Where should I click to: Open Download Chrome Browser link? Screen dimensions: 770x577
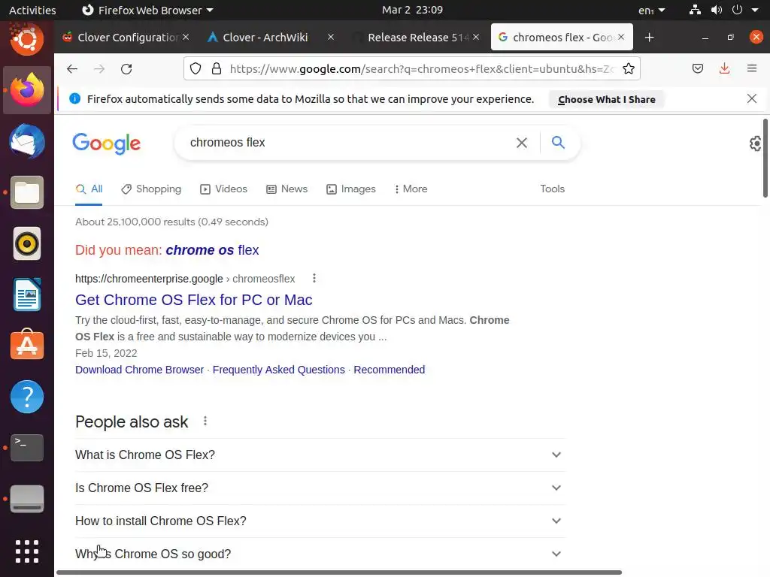coord(139,370)
